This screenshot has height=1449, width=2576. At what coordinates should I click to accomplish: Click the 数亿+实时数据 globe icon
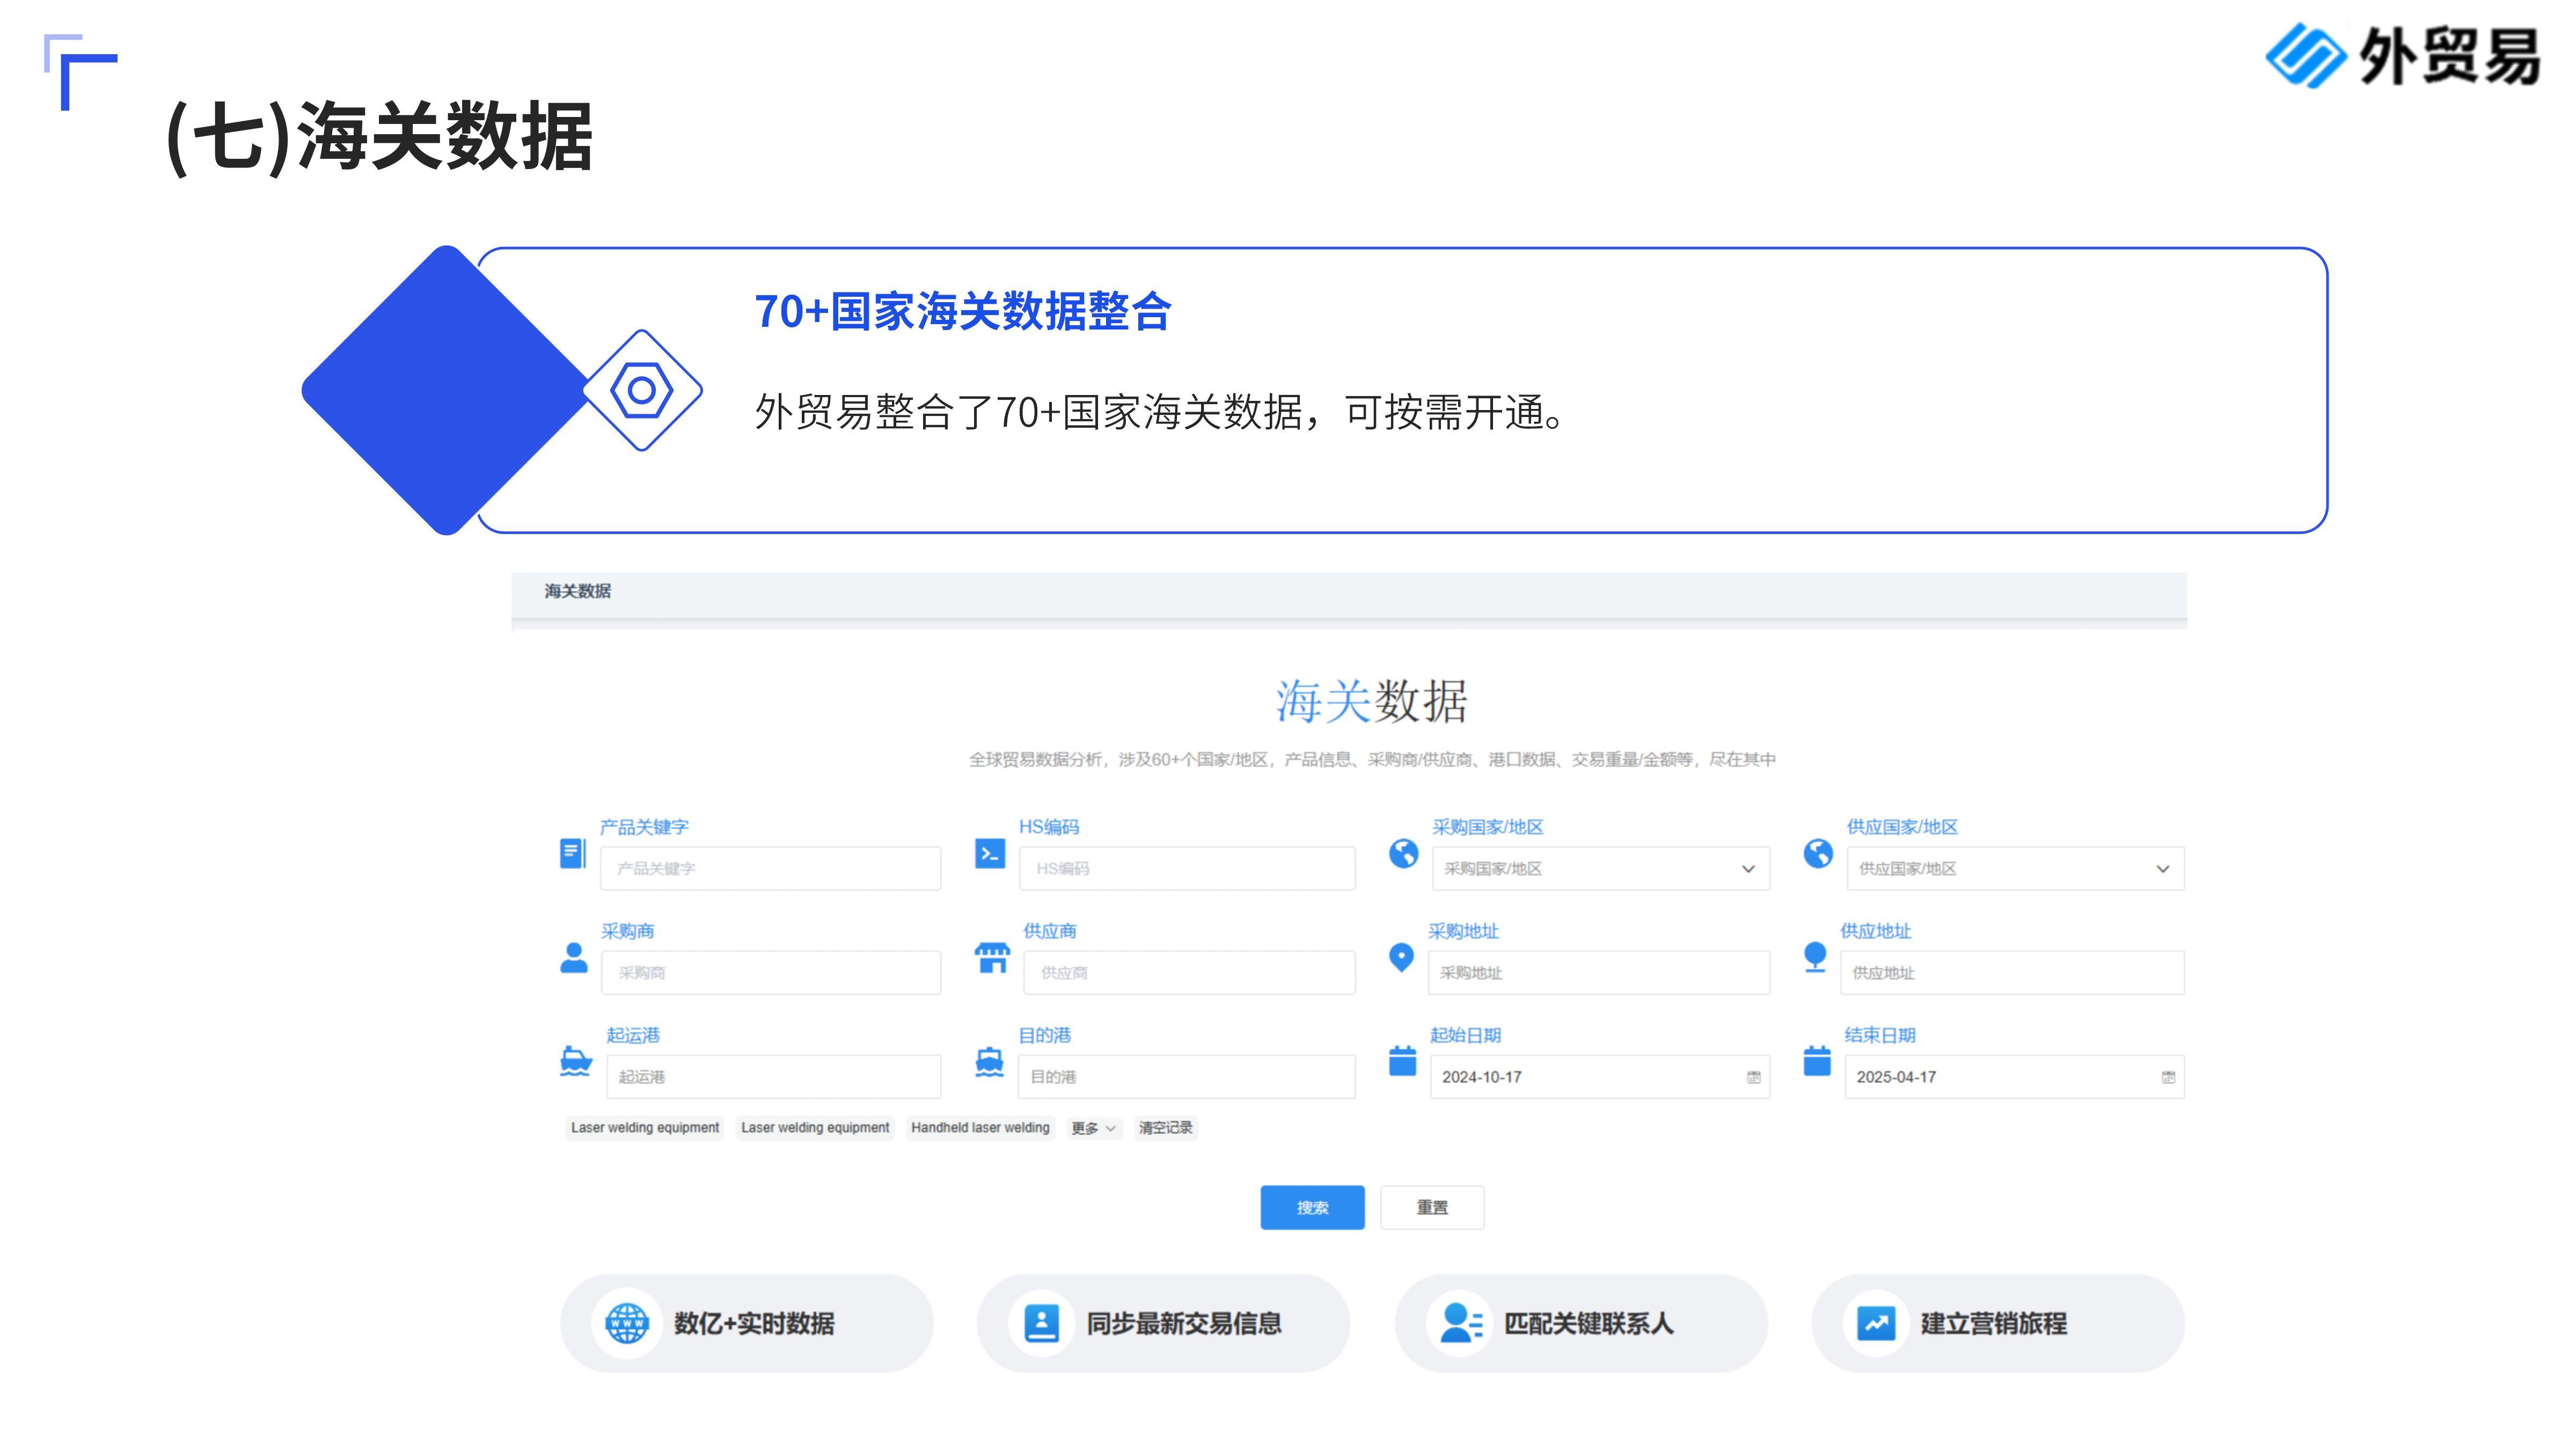[x=627, y=1323]
